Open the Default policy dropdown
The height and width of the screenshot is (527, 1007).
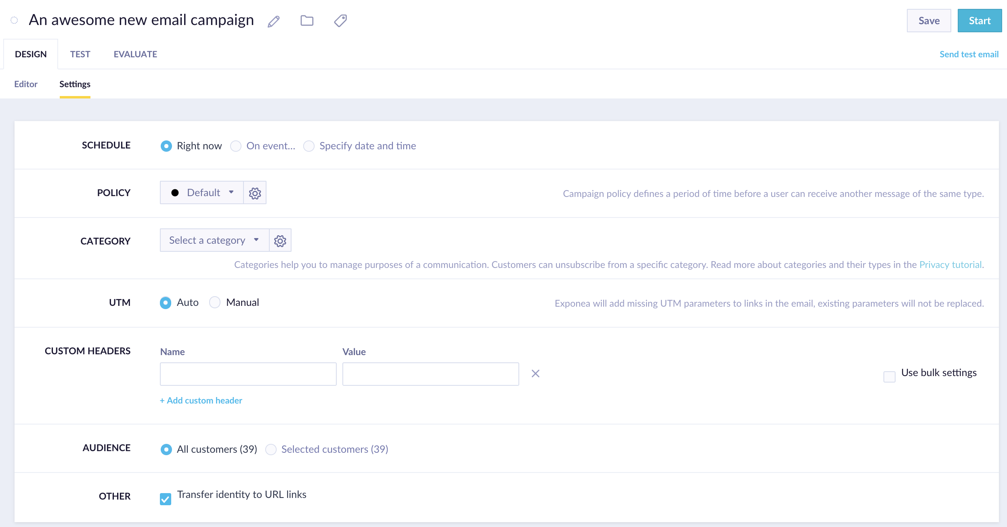tap(202, 193)
